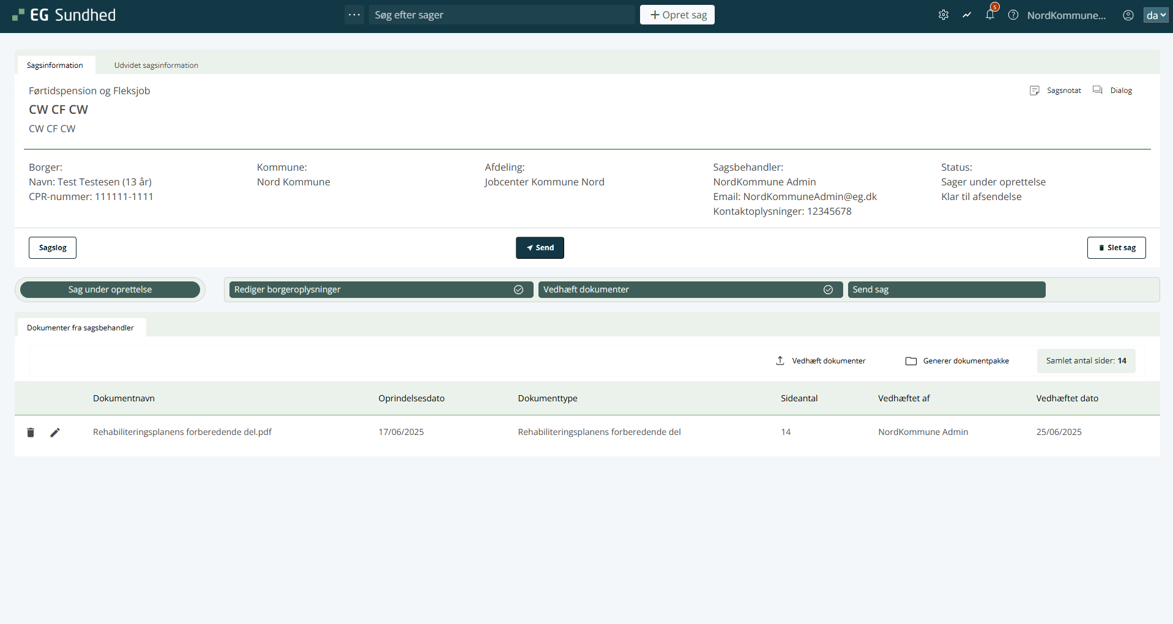Expand the da language dropdown
The height and width of the screenshot is (624, 1173).
click(x=1155, y=15)
